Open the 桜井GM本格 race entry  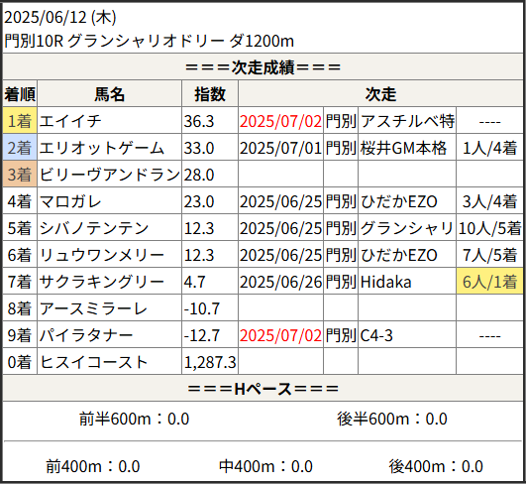coord(403,148)
